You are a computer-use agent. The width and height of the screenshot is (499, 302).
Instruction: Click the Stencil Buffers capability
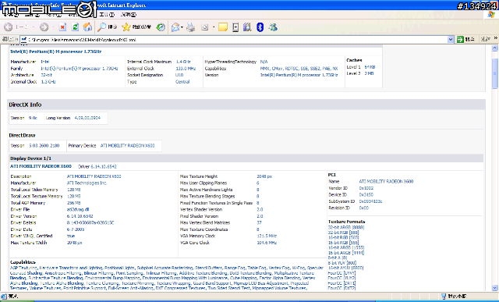click(208, 268)
